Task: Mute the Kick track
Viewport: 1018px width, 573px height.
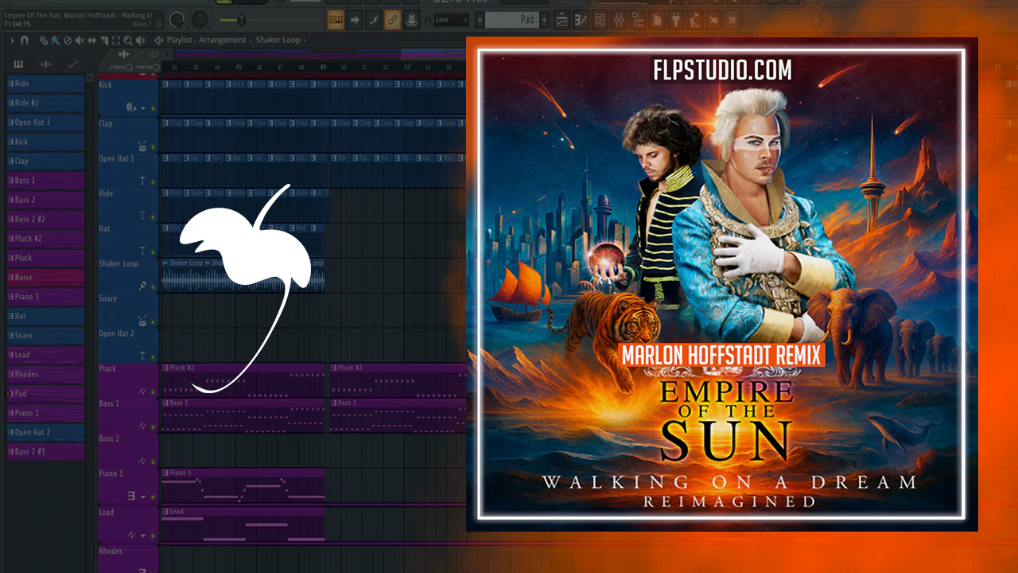Action: pyautogui.click(x=153, y=108)
